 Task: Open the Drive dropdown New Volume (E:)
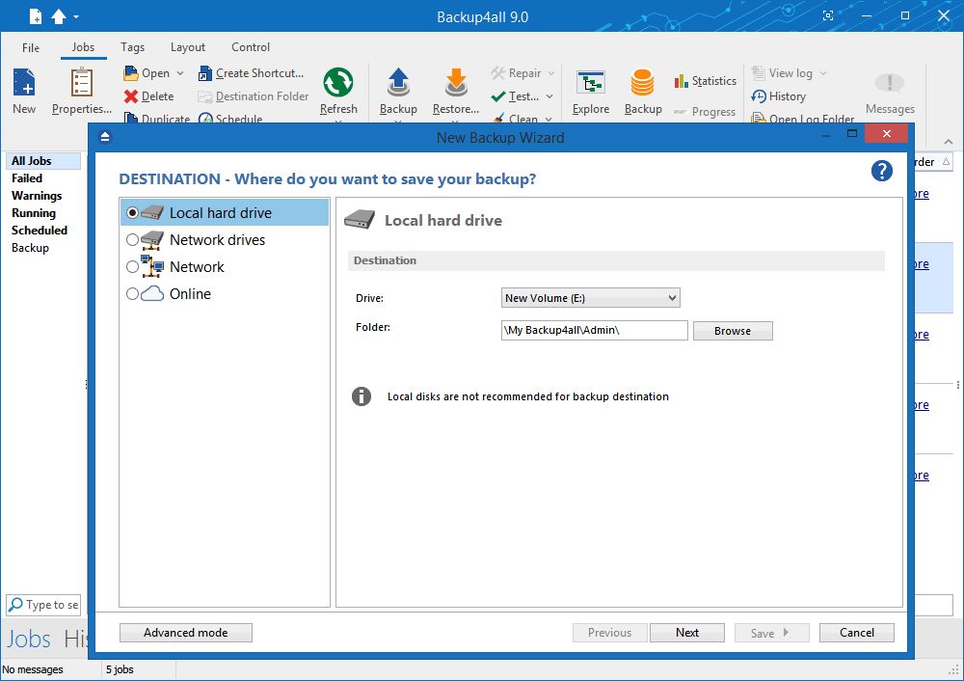591,298
